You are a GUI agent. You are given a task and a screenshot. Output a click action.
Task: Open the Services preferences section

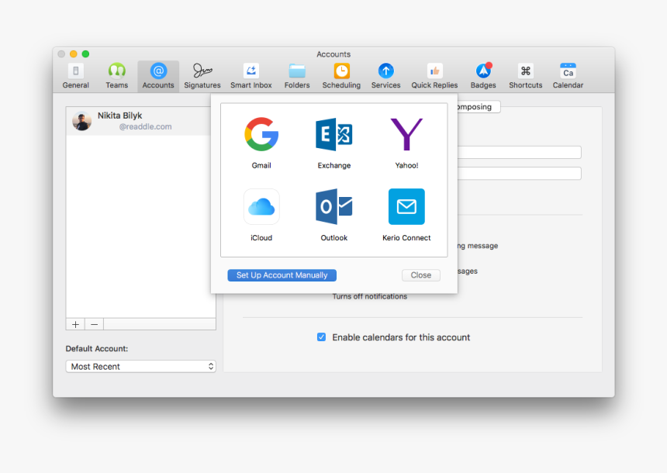click(385, 74)
